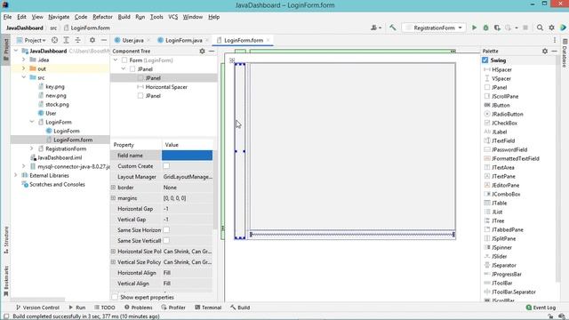
Task: Collapse all in Project panel
Action: (x=77, y=40)
